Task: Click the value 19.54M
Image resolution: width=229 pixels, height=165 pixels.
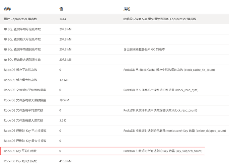Action: tap(64, 100)
